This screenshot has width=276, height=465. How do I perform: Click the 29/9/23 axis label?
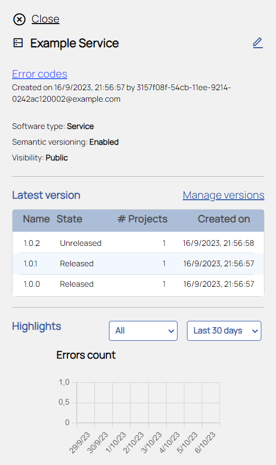coord(80,443)
